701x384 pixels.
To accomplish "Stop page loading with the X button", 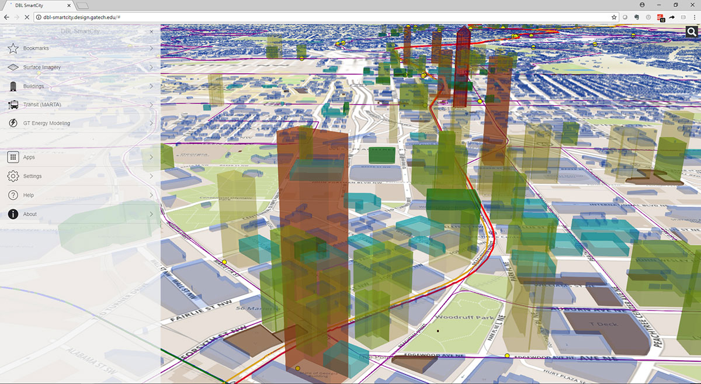I will (x=27, y=18).
